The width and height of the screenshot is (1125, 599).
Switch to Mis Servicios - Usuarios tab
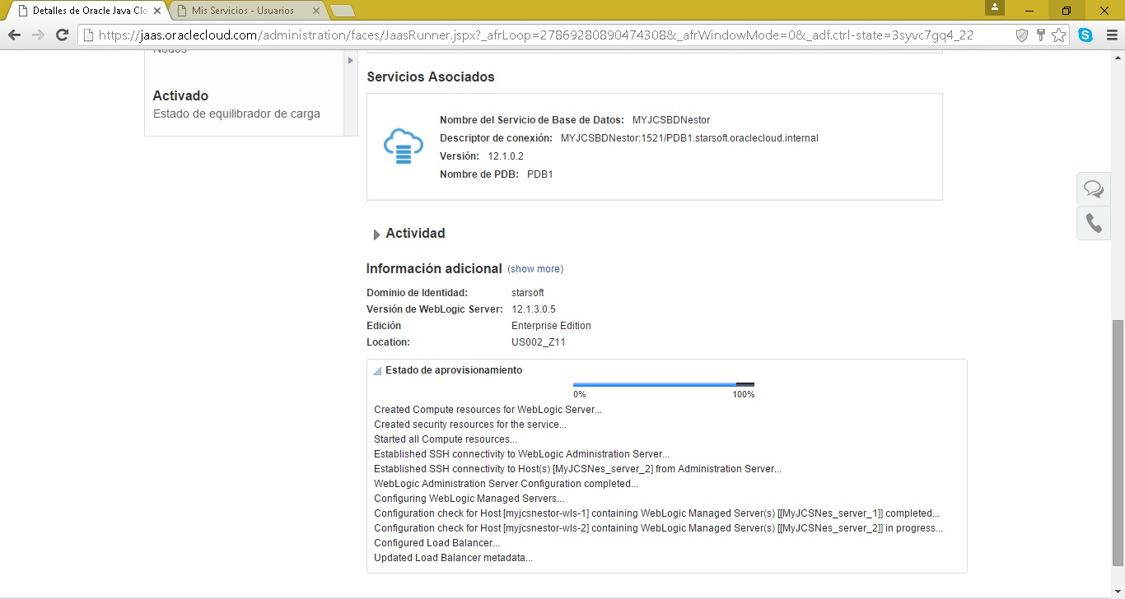[243, 11]
